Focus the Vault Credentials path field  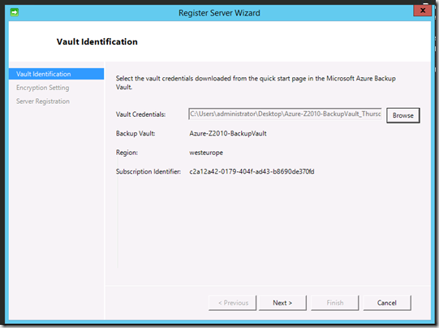[x=285, y=114]
